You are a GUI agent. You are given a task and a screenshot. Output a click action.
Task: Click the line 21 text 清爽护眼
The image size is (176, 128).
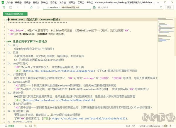[x=18, y=93]
